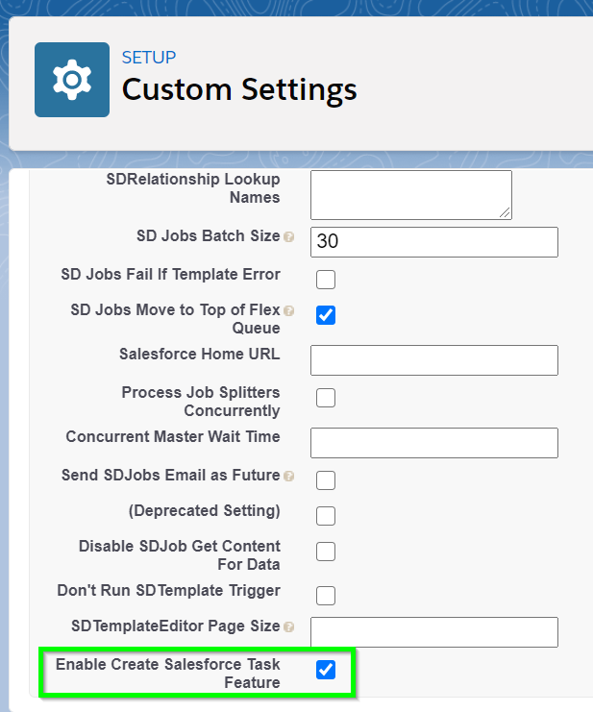Open help for SD Jobs Move to Top of Flex Queue
Screen dimensions: 593x712
coord(288,310)
